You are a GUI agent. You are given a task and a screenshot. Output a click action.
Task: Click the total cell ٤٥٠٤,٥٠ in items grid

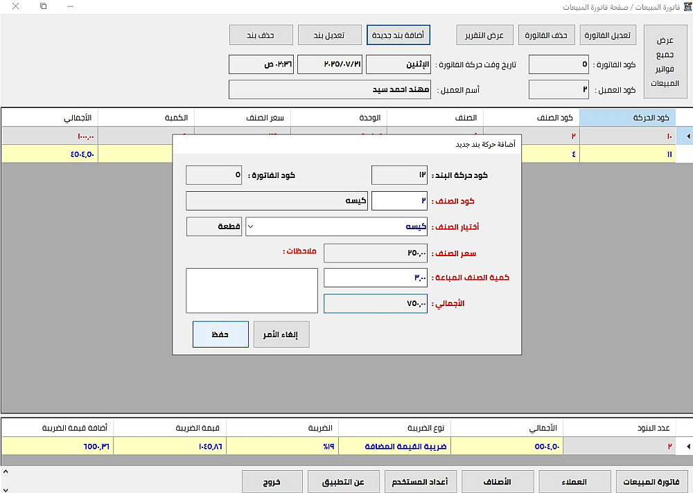(49, 154)
